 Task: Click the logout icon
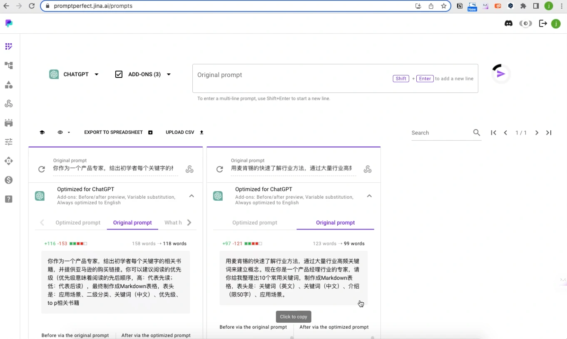click(x=543, y=24)
